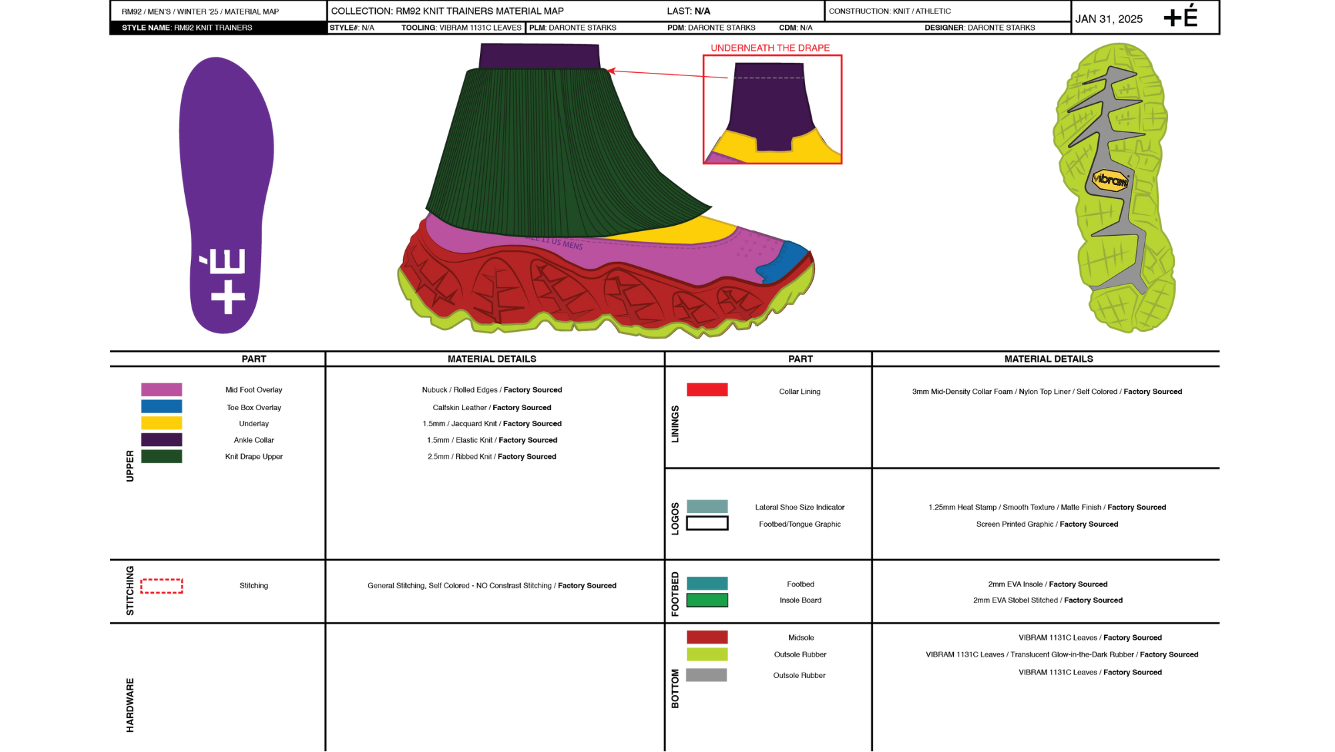This screenshot has height=752, width=1335.
Task: Click the vertical 'HARDWARE' section label
Action: pyautogui.click(x=130, y=705)
